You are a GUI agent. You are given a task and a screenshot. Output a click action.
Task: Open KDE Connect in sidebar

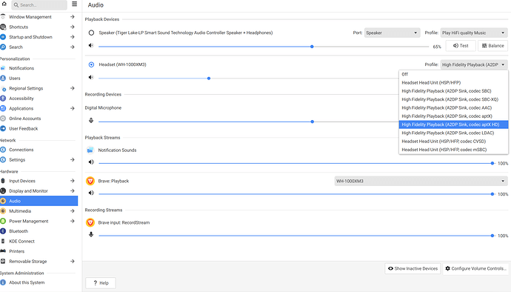39,241
